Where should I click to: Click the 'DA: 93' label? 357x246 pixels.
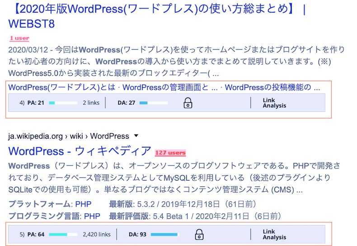(x=137, y=234)
